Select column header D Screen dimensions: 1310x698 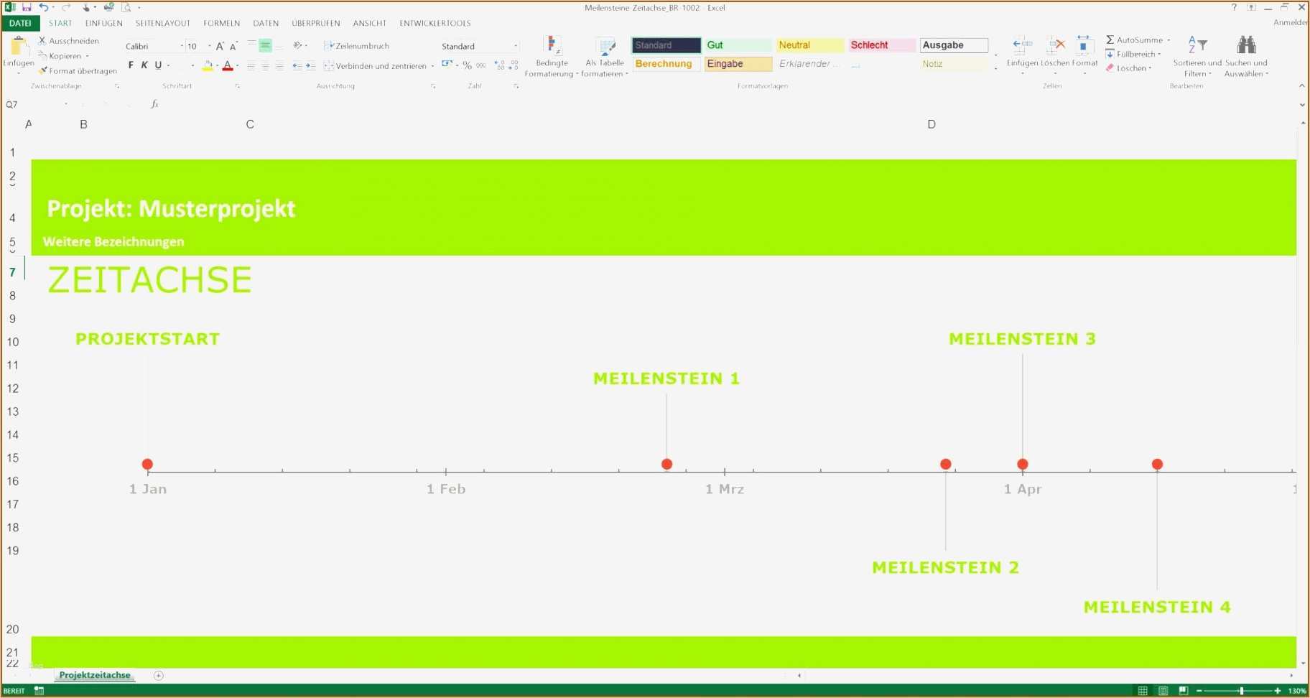tap(932, 124)
